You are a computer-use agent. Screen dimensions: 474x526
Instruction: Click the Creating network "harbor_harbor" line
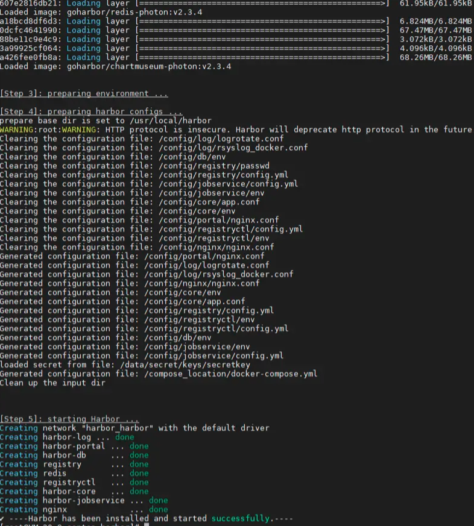tap(134, 428)
